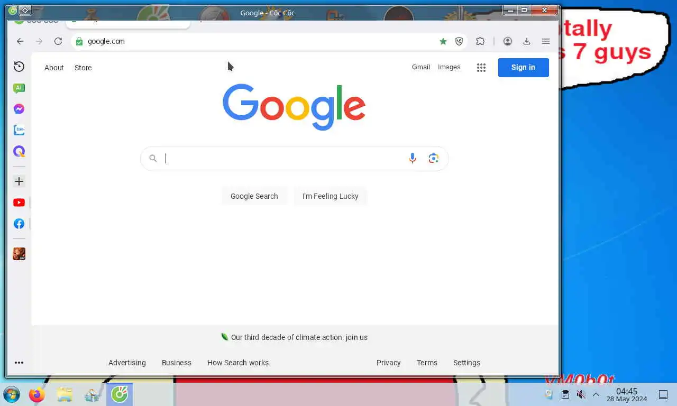
Task: Open the AI chat sidebar icon
Action: coord(19,88)
